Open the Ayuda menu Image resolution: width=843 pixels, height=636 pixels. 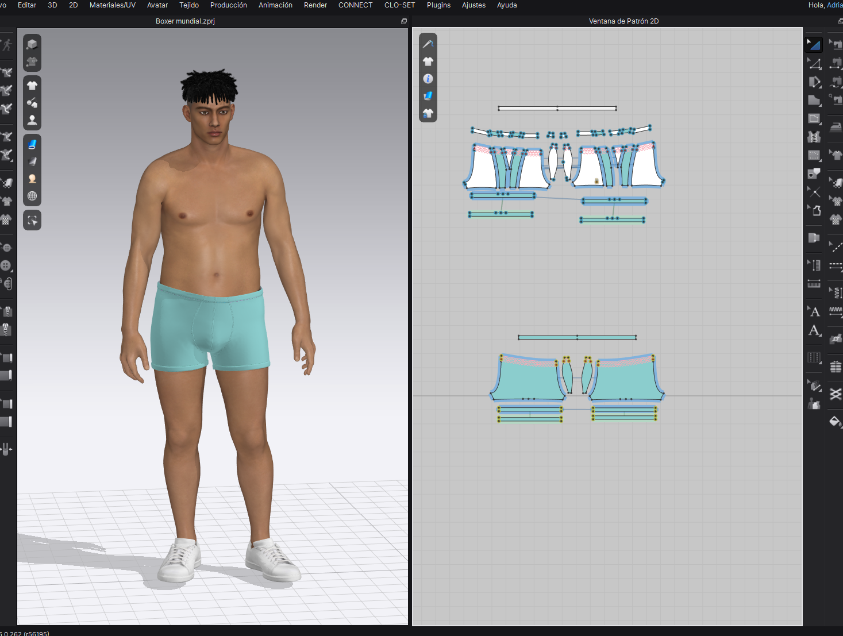pyautogui.click(x=507, y=5)
